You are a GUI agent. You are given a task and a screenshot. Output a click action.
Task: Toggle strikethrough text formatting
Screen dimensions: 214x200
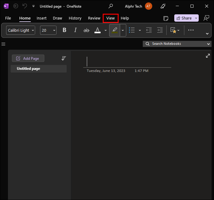click(87, 30)
